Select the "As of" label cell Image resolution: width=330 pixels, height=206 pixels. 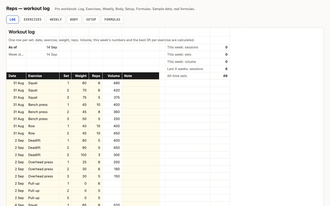[x=16, y=47]
